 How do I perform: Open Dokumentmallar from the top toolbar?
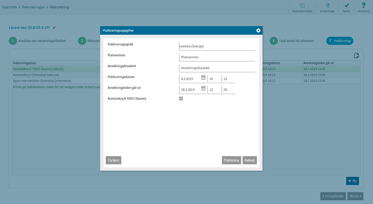pyautogui.click(x=302, y=8)
